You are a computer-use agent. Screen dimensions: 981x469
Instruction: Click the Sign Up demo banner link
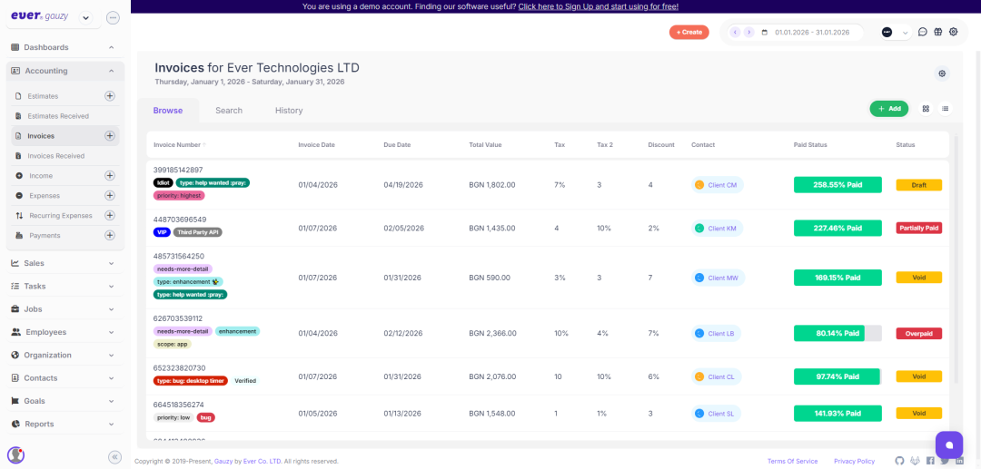click(x=598, y=6)
